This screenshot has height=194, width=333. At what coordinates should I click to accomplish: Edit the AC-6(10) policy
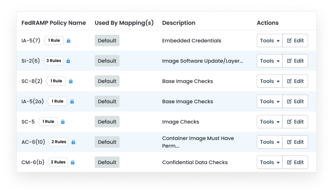click(x=295, y=142)
